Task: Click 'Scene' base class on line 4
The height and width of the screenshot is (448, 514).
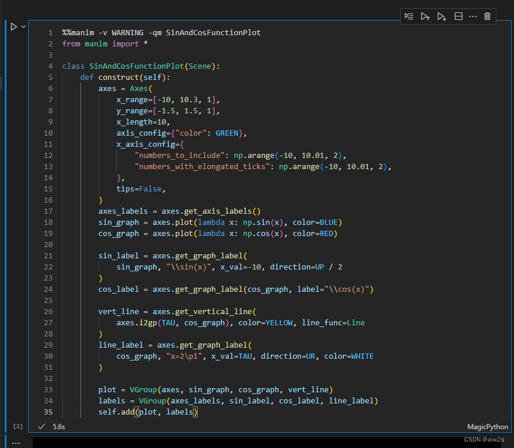Action: tap(200, 66)
